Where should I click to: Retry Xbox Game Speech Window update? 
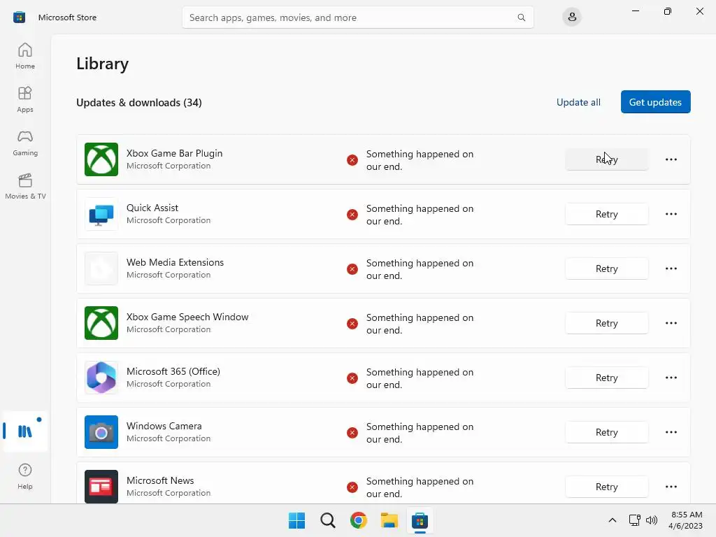pos(606,323)
